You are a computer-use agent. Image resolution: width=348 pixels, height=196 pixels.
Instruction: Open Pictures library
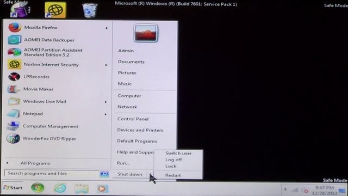tap(127, 72)
